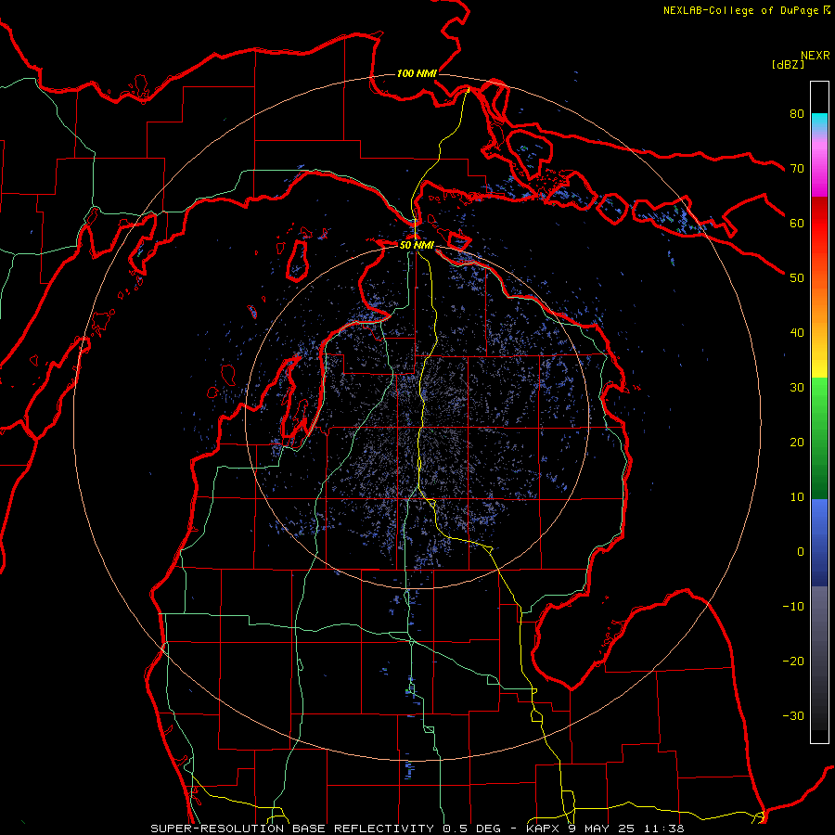Click the 50 NMI range ring label
The image size is (835, 835).
pos(417,245)
